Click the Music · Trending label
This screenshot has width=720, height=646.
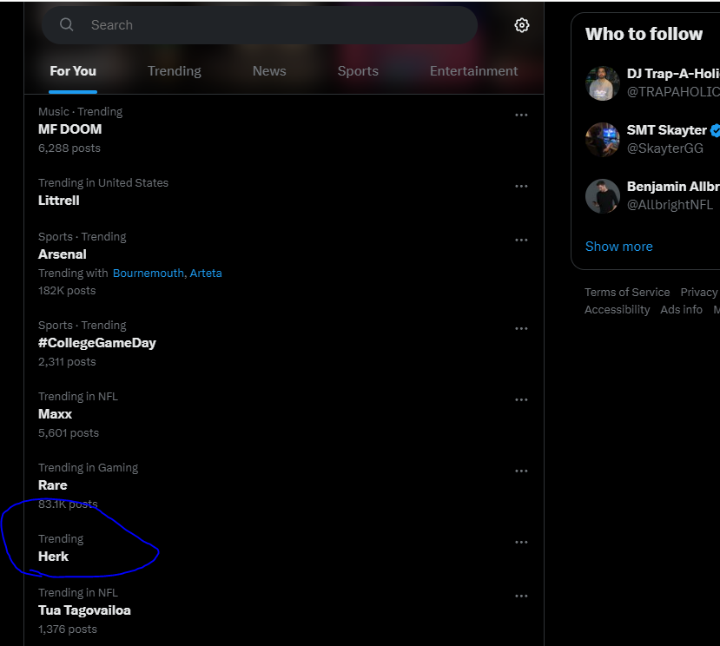81,112
